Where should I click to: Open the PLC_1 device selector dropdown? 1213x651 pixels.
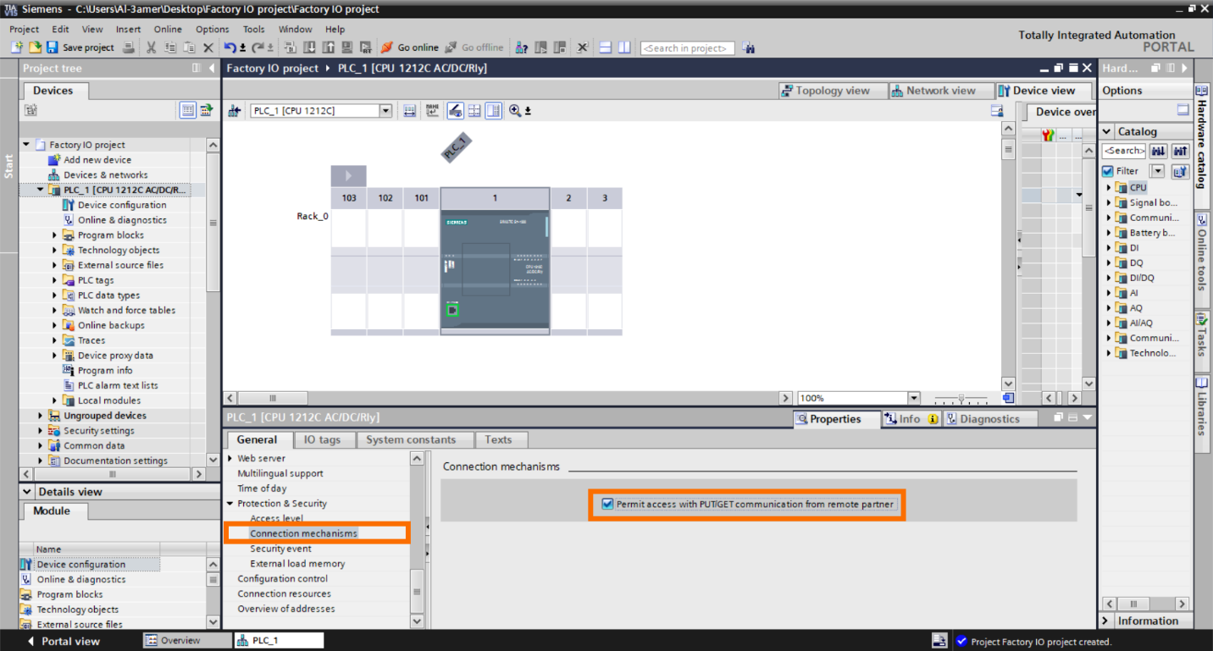pyautogui.click(x=385, y=111)
